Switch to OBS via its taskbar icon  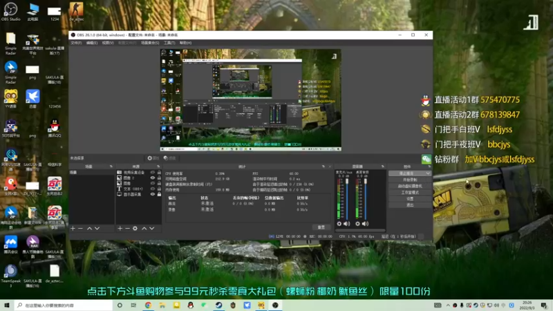click(275, 305)
